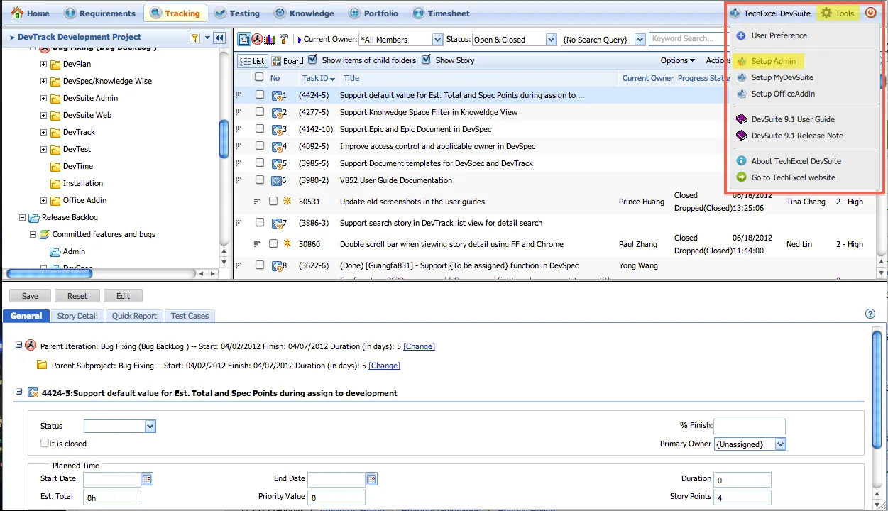Click the DevSuite 9.1 User Guide book icon
The height and width of the screenshot is (511, 888).
(741, 119)
